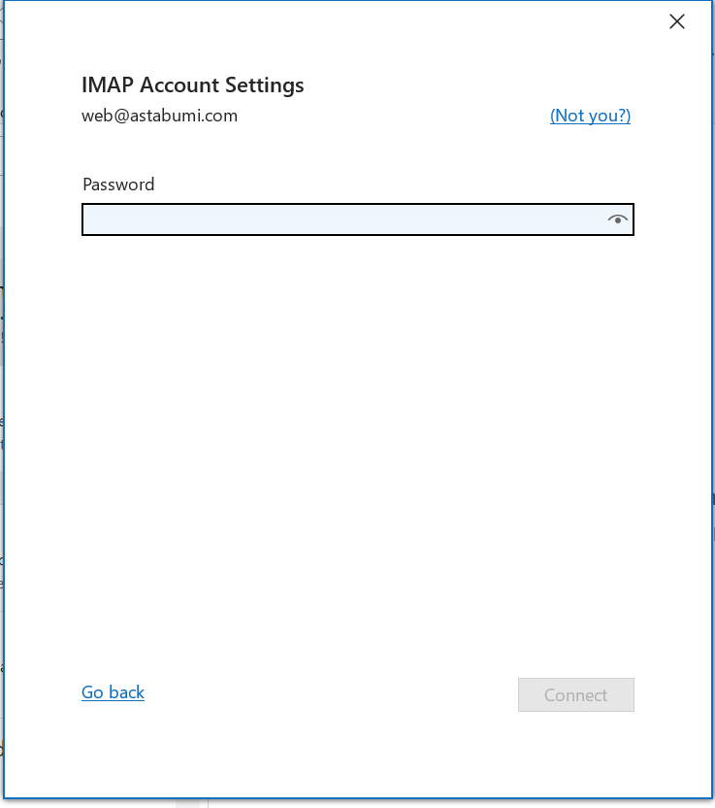Reveal password using the eye icon

coord(617,220)
